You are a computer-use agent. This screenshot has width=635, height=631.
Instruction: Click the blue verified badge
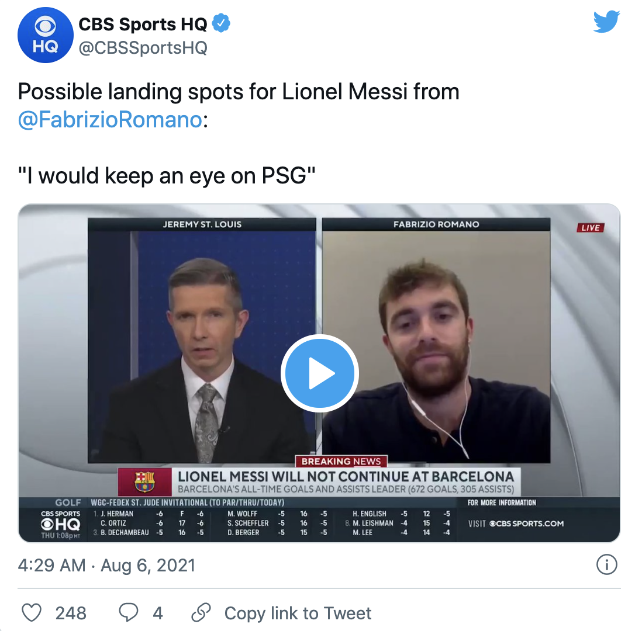click(221, 23)
